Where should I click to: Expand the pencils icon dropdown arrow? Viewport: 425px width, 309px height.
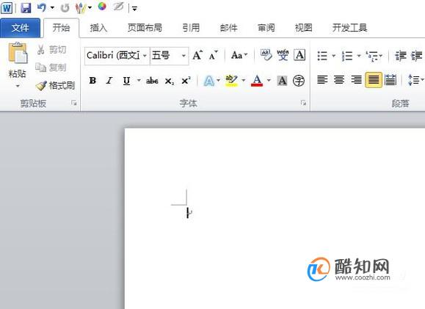tap(90, 8)
